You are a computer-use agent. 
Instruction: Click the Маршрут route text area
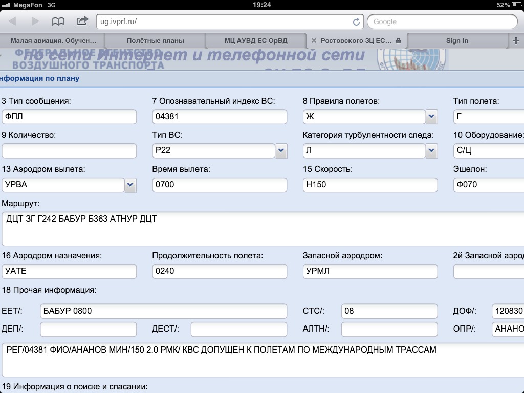click(x=262, y=229)
